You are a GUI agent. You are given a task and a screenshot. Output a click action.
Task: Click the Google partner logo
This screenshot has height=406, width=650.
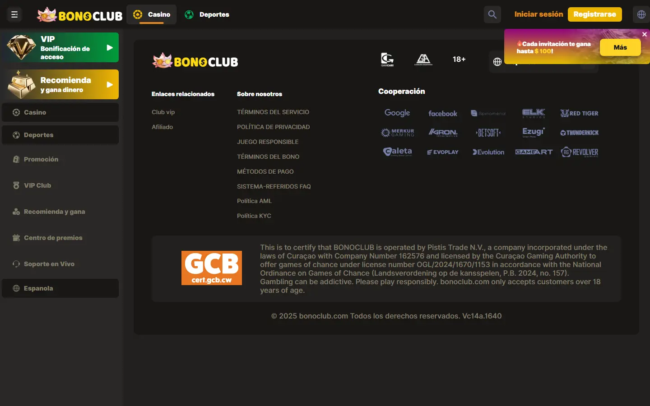397,113
